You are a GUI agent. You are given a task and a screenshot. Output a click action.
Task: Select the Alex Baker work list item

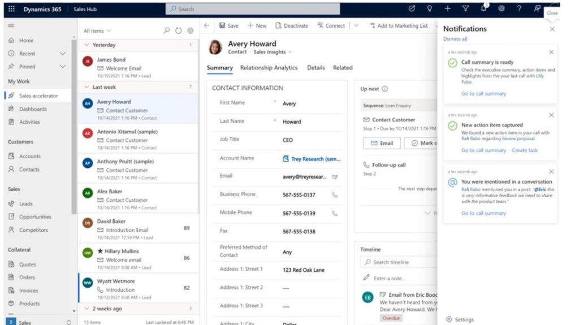coord(138,199)
